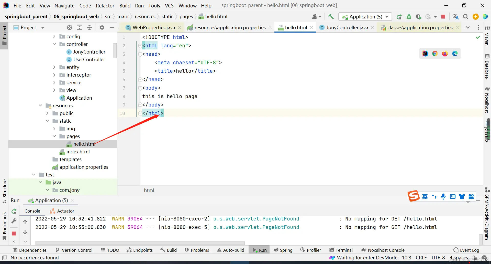
Task: Run with Coverage shield icon
Action: tap(419, 17)
